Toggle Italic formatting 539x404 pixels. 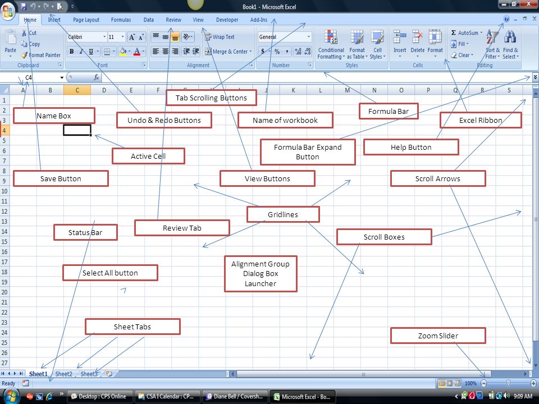(81, 52)
